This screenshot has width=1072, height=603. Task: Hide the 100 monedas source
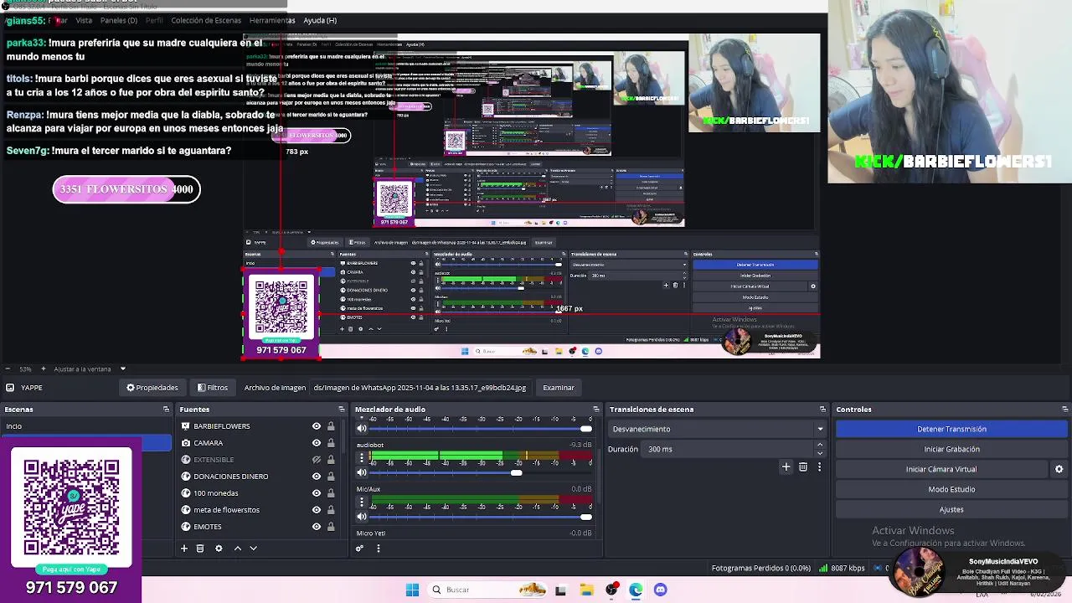317,493
